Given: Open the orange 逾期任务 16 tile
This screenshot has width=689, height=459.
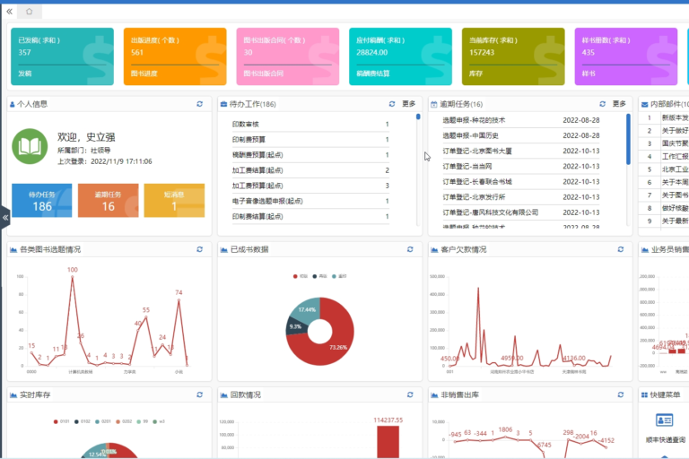Looking at the screenshot, I should click(108, 200).
